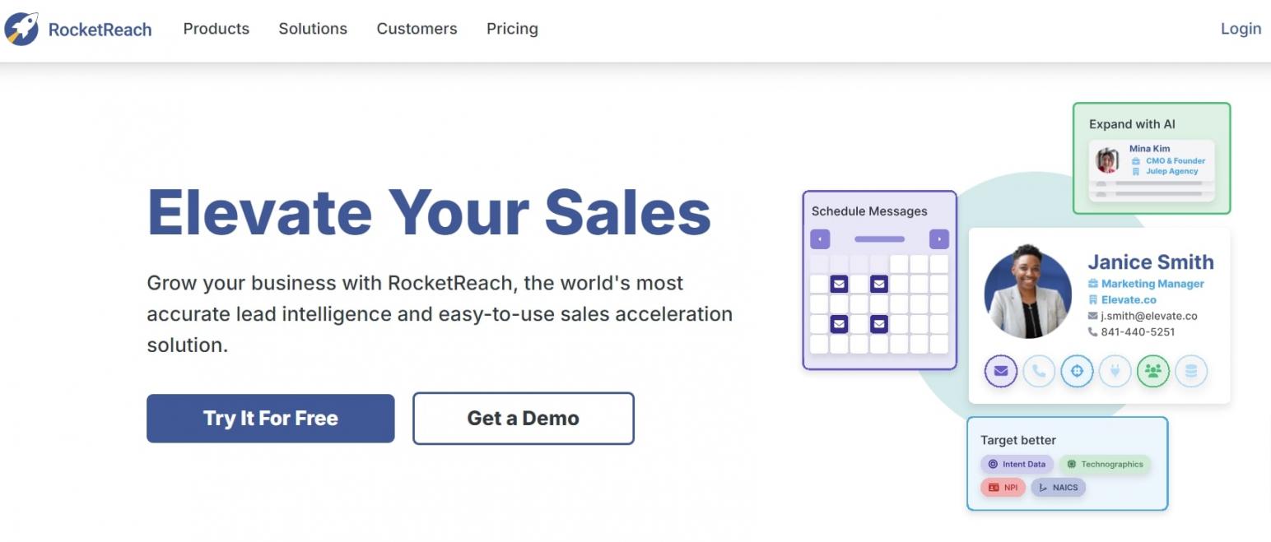Click the RocketReach rocket logo icon
Screen dimensions: 1271x542
point(21,29)
